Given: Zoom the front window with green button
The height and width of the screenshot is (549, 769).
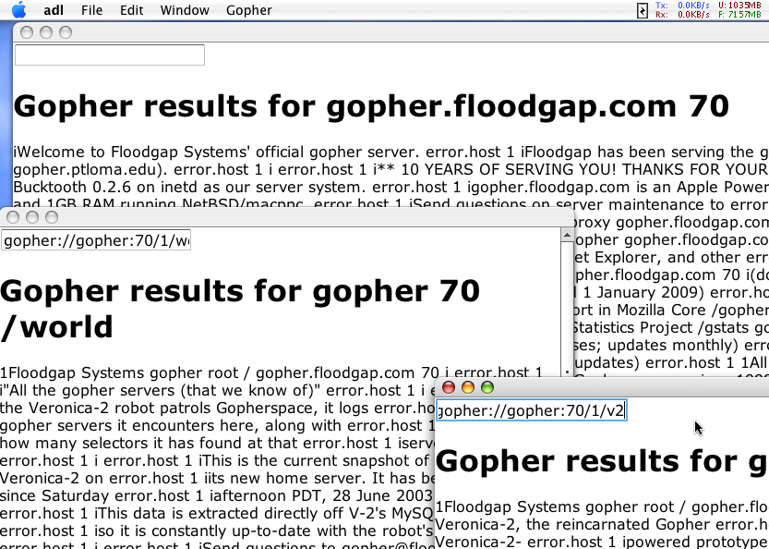Looking at the screenshot, I should point(488,388).
